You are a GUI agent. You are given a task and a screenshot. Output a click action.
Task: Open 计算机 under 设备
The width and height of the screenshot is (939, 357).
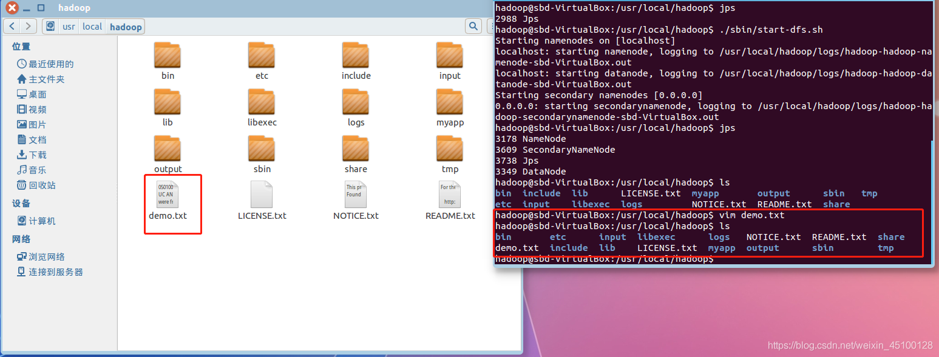36,221
